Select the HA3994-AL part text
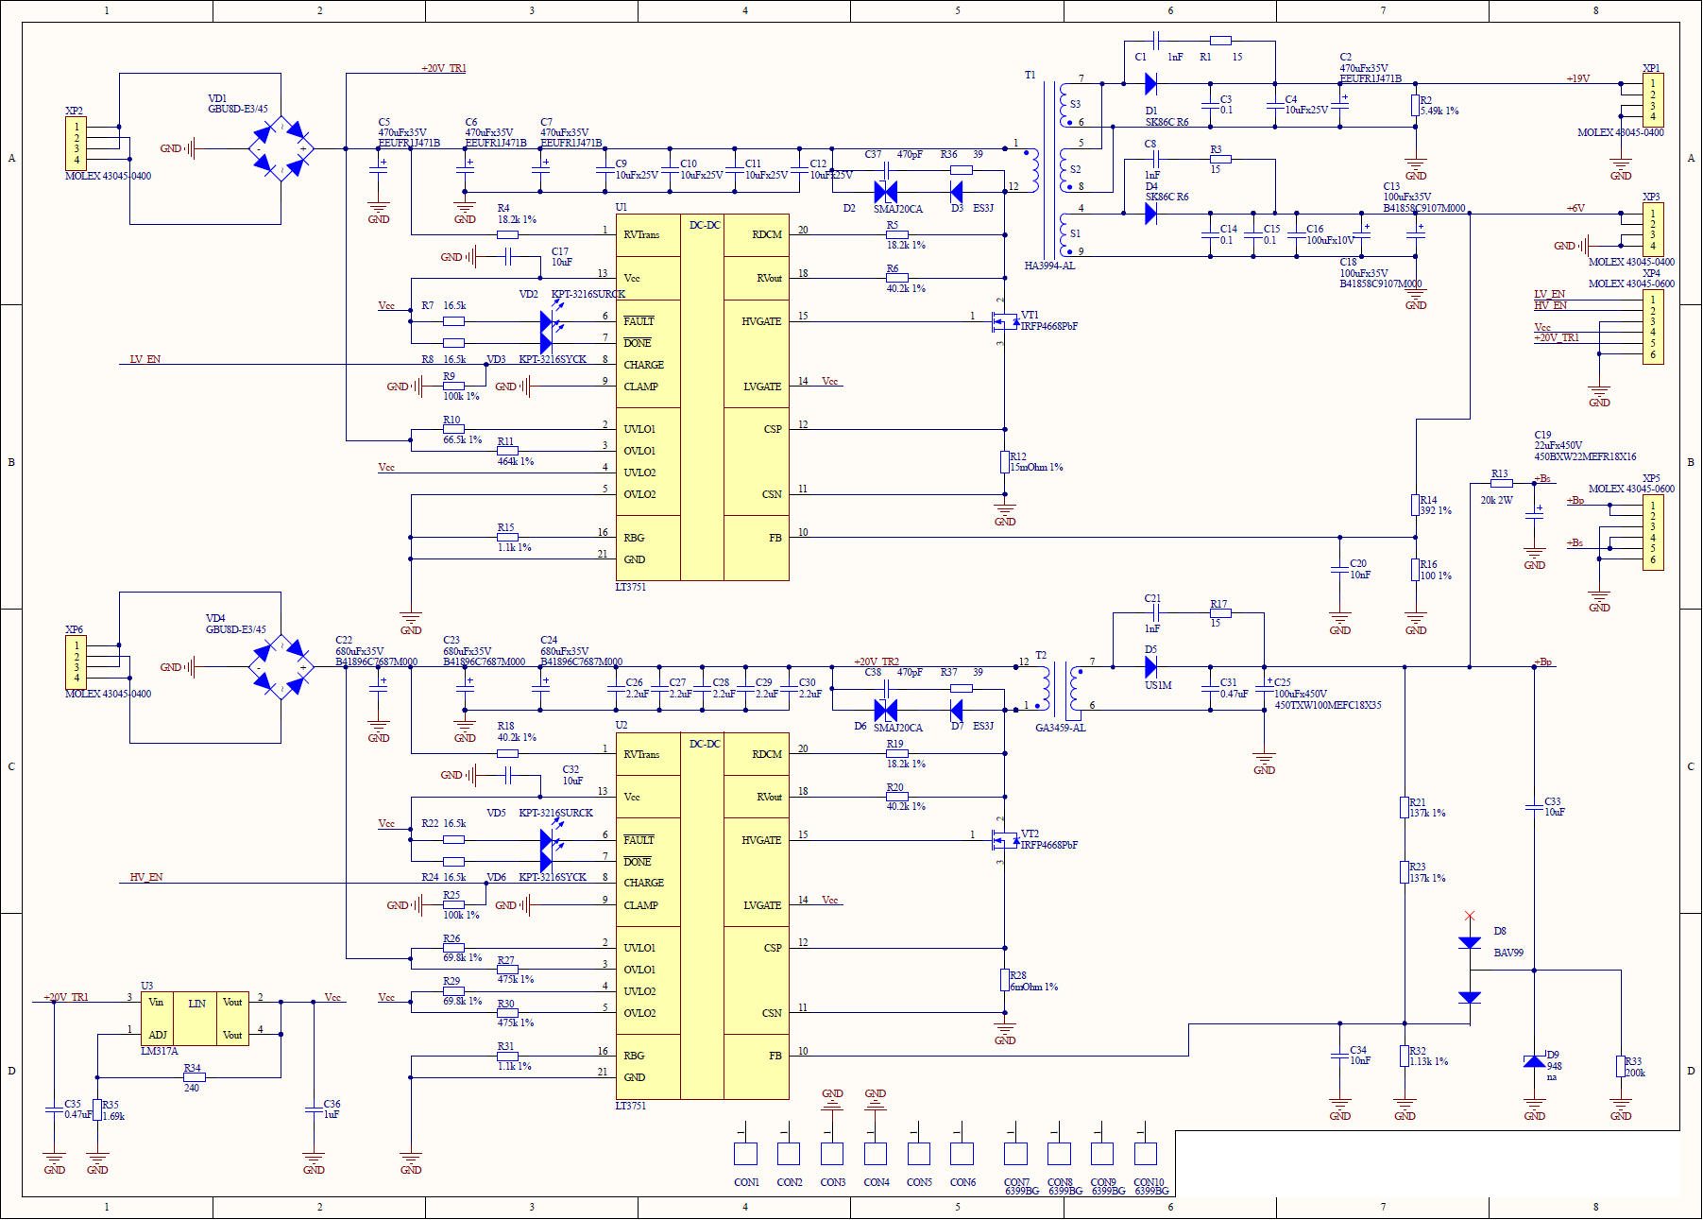1703x1220 pixels. [1049, 266]
